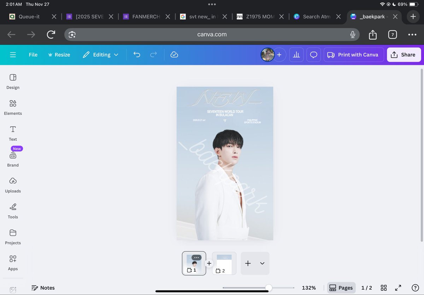Open the Text panel
This screenshot has height=295, width=424.
tap(13, 133)
